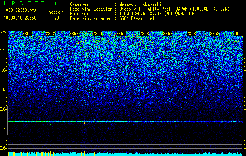Select the filename 1003102350.png

20,11
